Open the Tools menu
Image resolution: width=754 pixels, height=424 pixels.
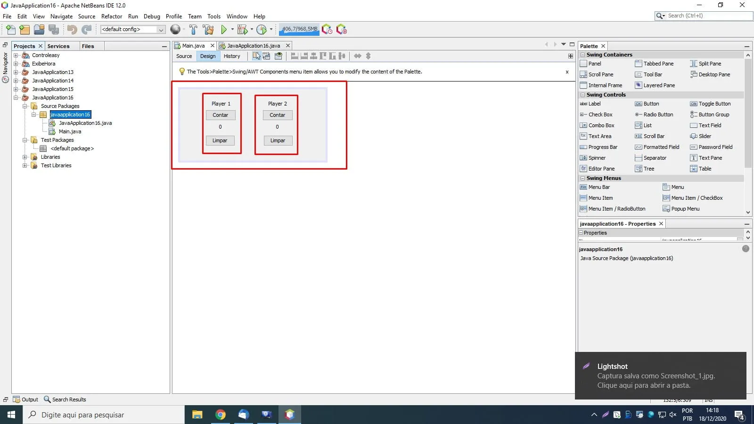point(214,16)
